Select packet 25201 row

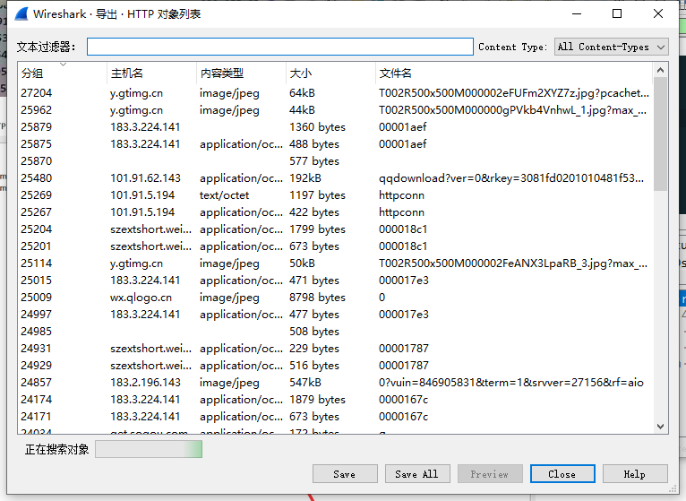[x=335, y=246]
